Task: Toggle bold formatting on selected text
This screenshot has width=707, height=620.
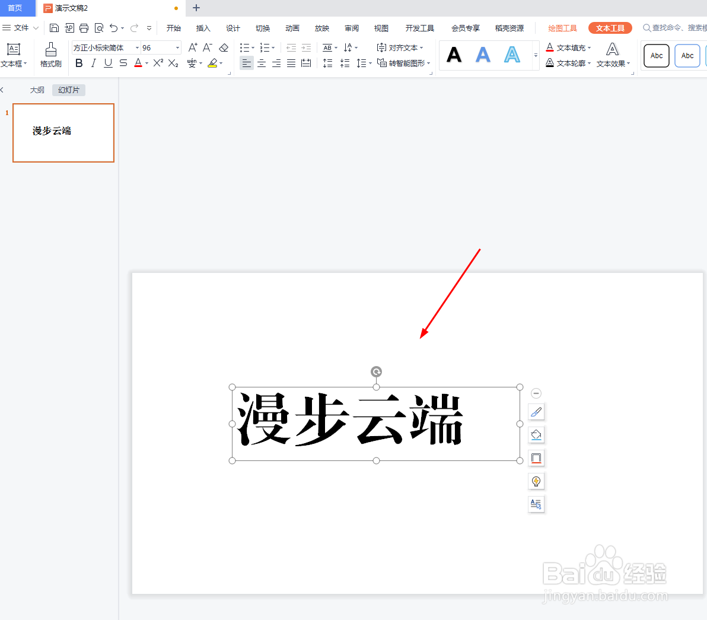Action: [x=79, y=63]
